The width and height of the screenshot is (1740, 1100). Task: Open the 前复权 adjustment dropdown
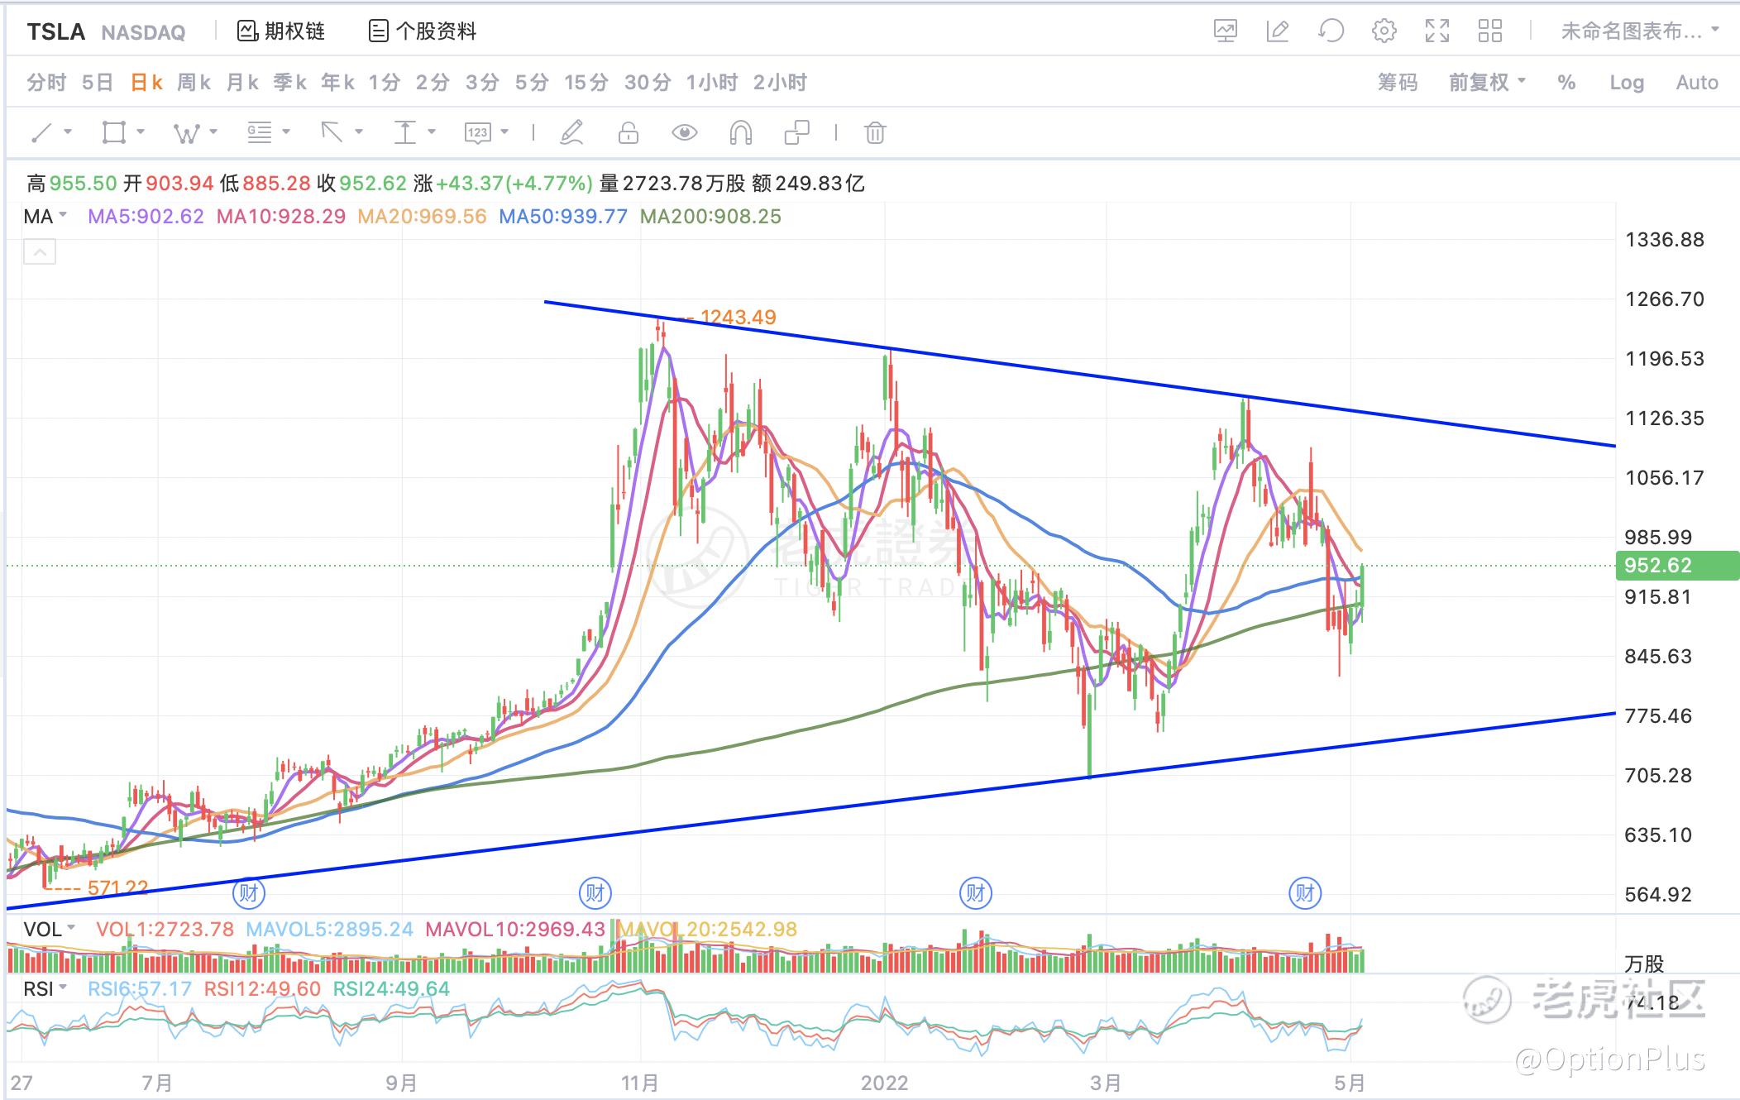coord(1487,83)
